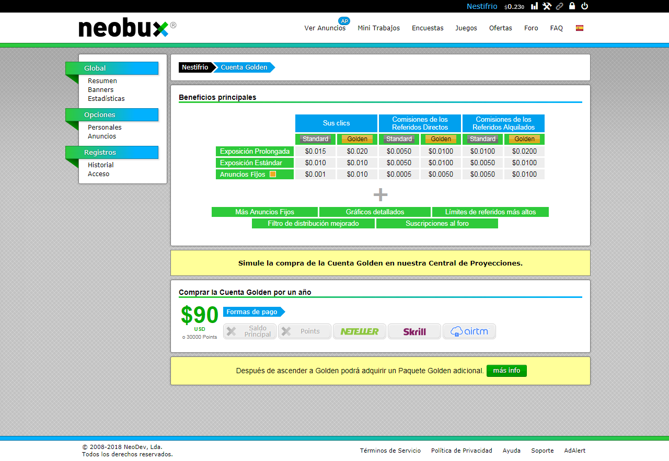Click the Cuenta Golden breadcrumb
Screen dimensions: 669x461
(x=244, y=67)
